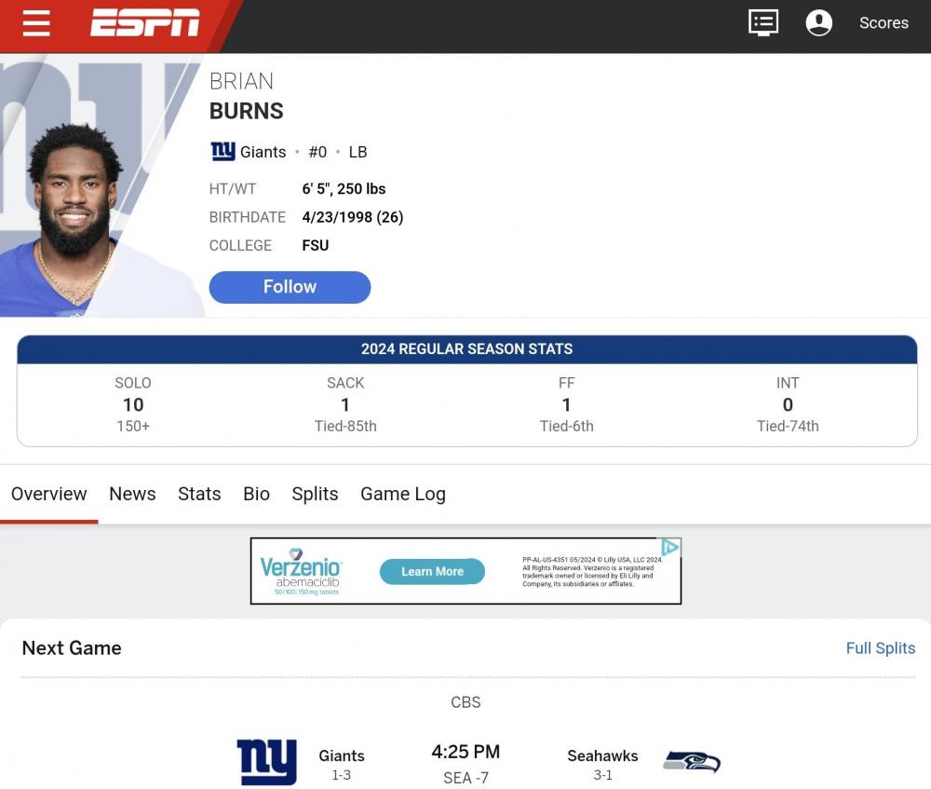
Task: Click the Seahawks logo in Next Game
Action: (691, 762)
